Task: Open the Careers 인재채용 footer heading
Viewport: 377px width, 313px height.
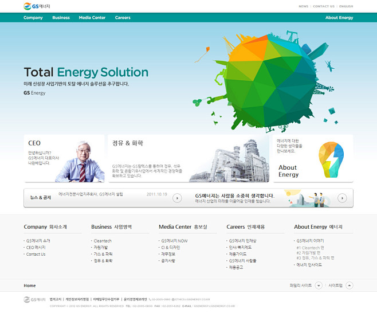Action: [245, 226]
